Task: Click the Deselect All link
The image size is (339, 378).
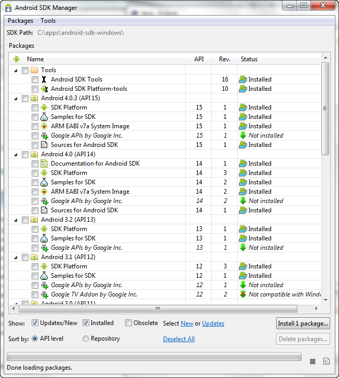Action: point(179,339)
